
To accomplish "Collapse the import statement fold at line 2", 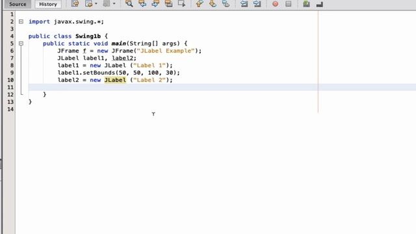I will click(x=21, y=21).
